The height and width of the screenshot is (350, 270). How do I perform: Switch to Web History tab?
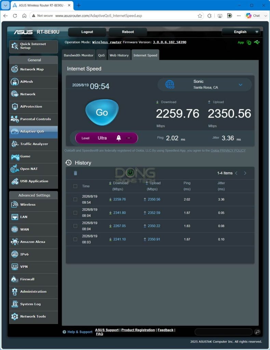pyautogui.click(x=119, y=55)
